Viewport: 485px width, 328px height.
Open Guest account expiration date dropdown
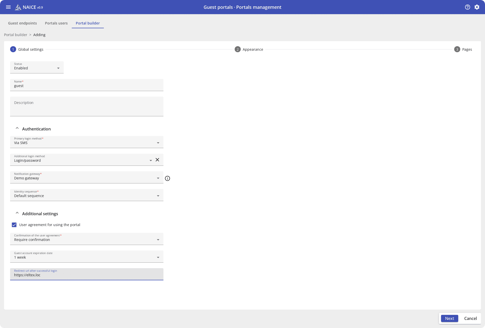87,257
